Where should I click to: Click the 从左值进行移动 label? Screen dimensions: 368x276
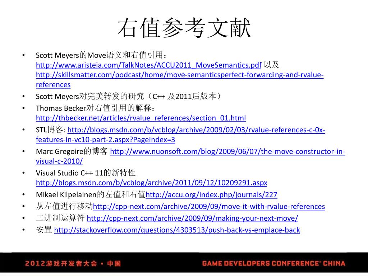64,206
